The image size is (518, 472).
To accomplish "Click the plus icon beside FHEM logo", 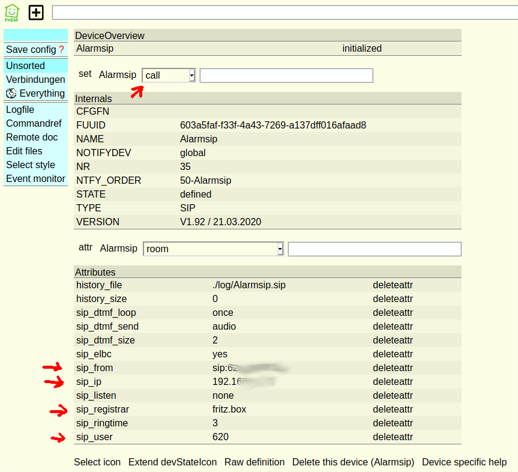I will coord(36,12).
